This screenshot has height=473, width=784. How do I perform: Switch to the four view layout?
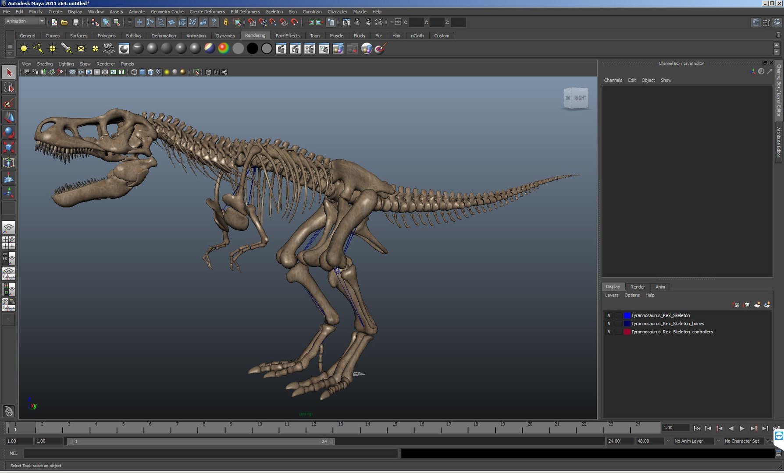pos(9,243)
